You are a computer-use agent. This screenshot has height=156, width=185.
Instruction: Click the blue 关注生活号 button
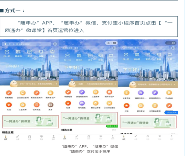[171, 113]
